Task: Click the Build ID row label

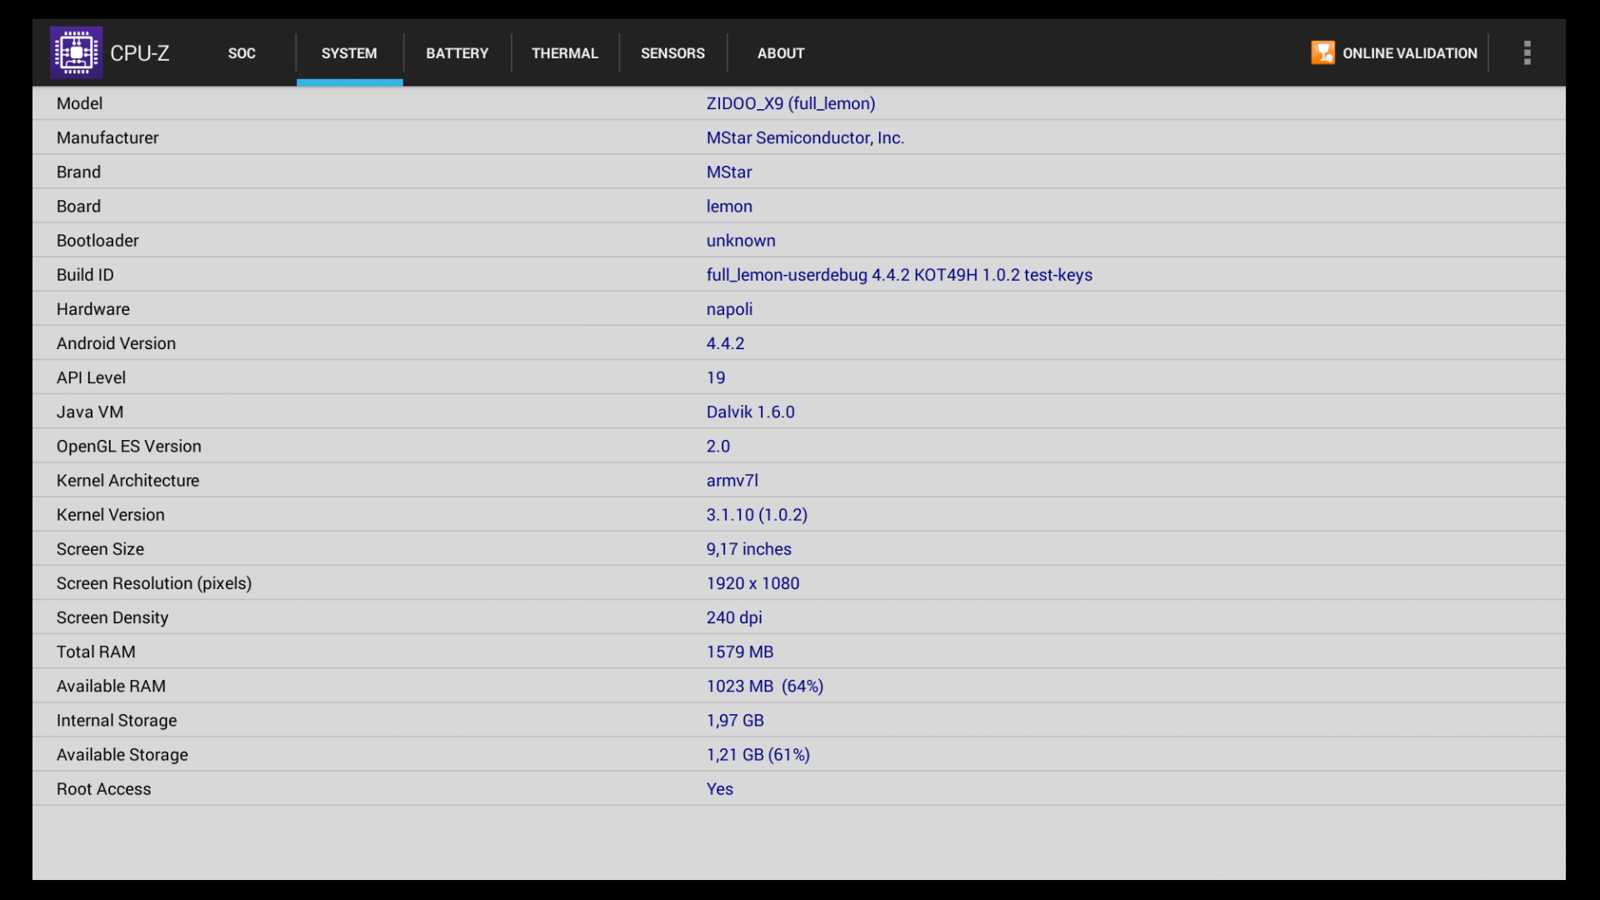Action: point(85,274)
